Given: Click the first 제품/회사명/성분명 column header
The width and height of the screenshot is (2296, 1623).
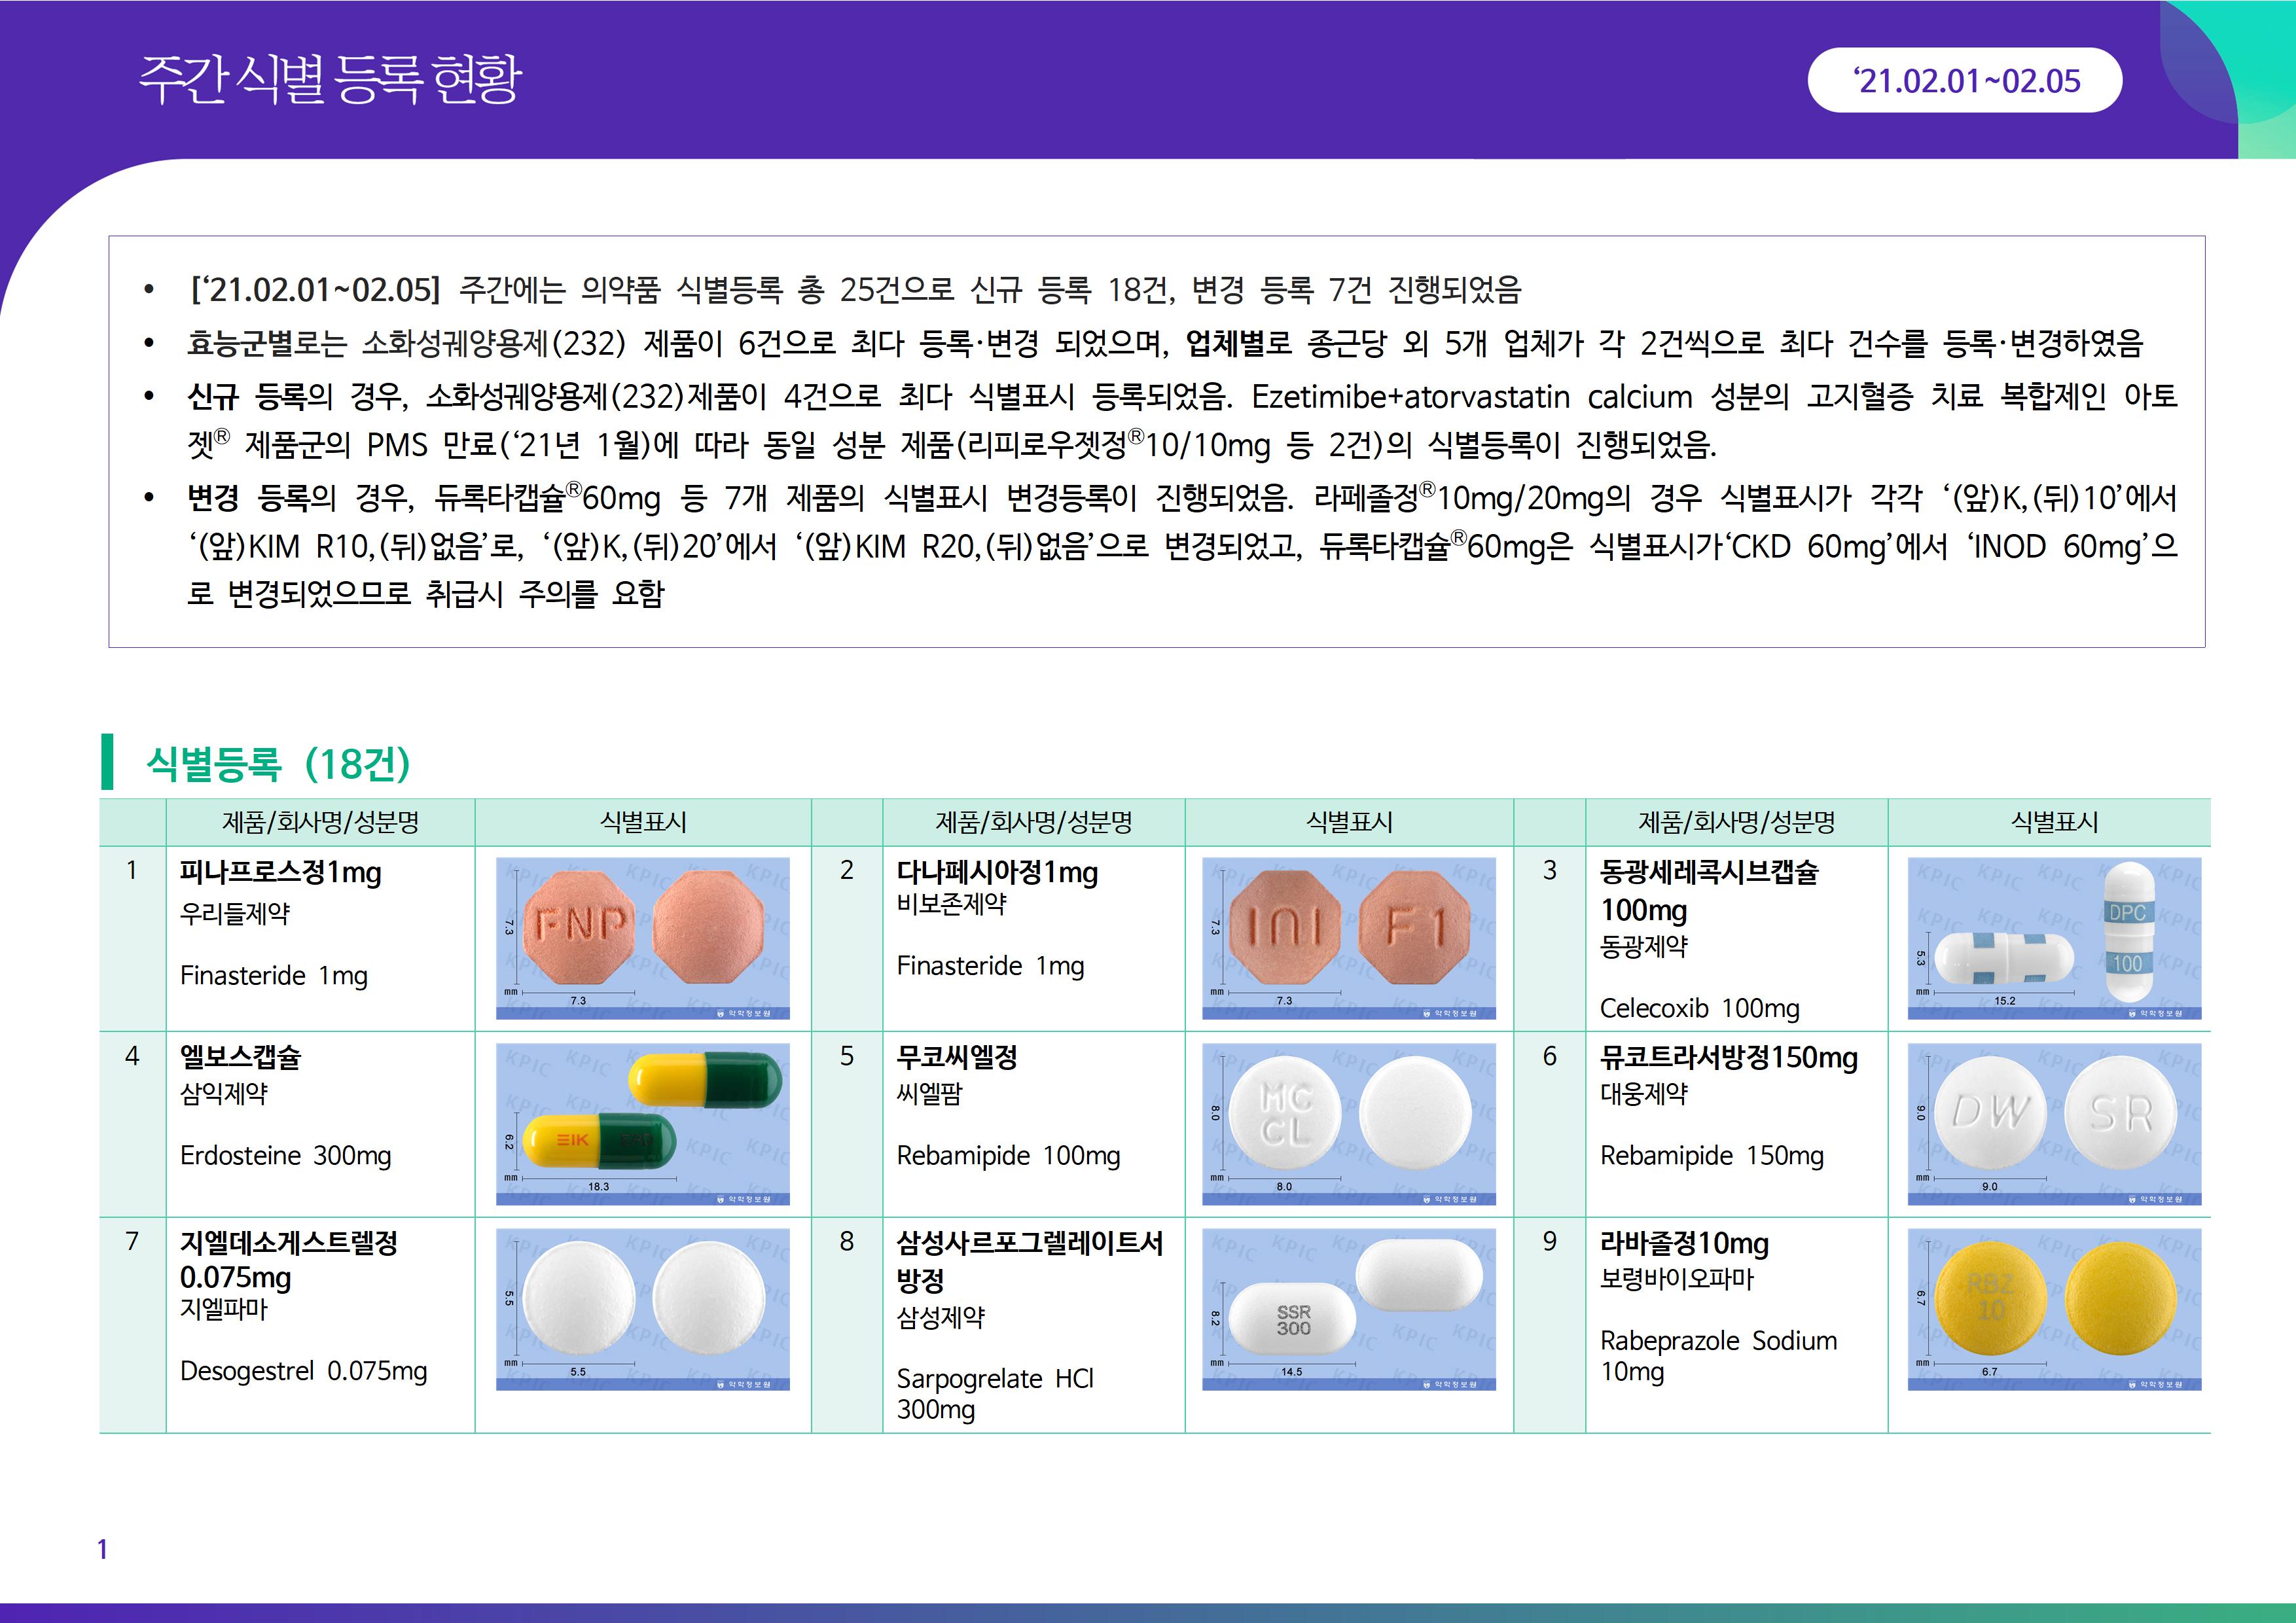Looking at the screenshot, I should [x=320, y=822].
